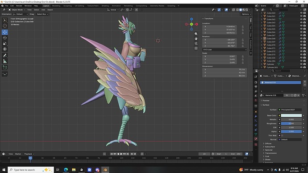Open the Global orientation dropdown

point(113,10)
